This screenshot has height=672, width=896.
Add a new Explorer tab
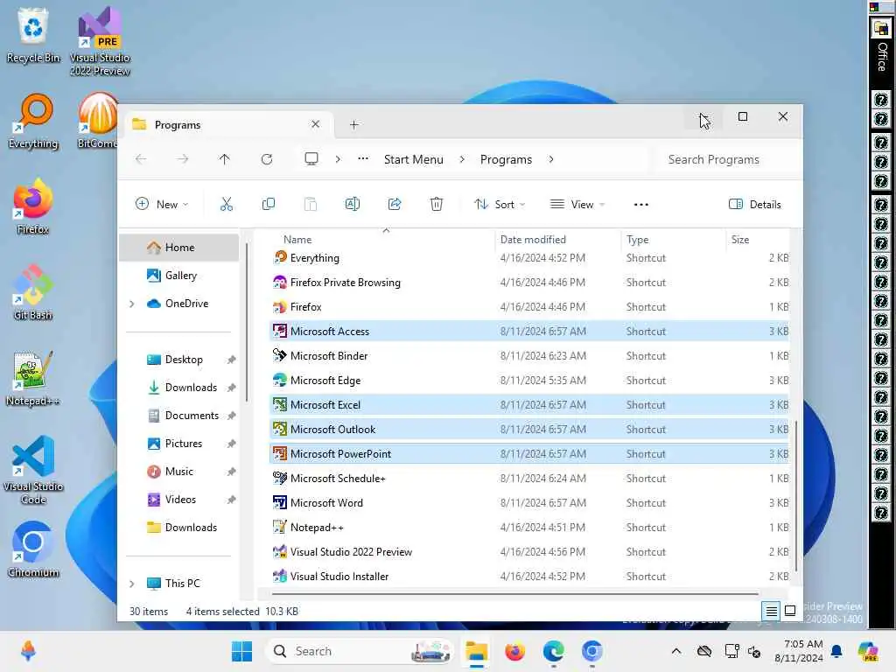[x=354, y=124]
